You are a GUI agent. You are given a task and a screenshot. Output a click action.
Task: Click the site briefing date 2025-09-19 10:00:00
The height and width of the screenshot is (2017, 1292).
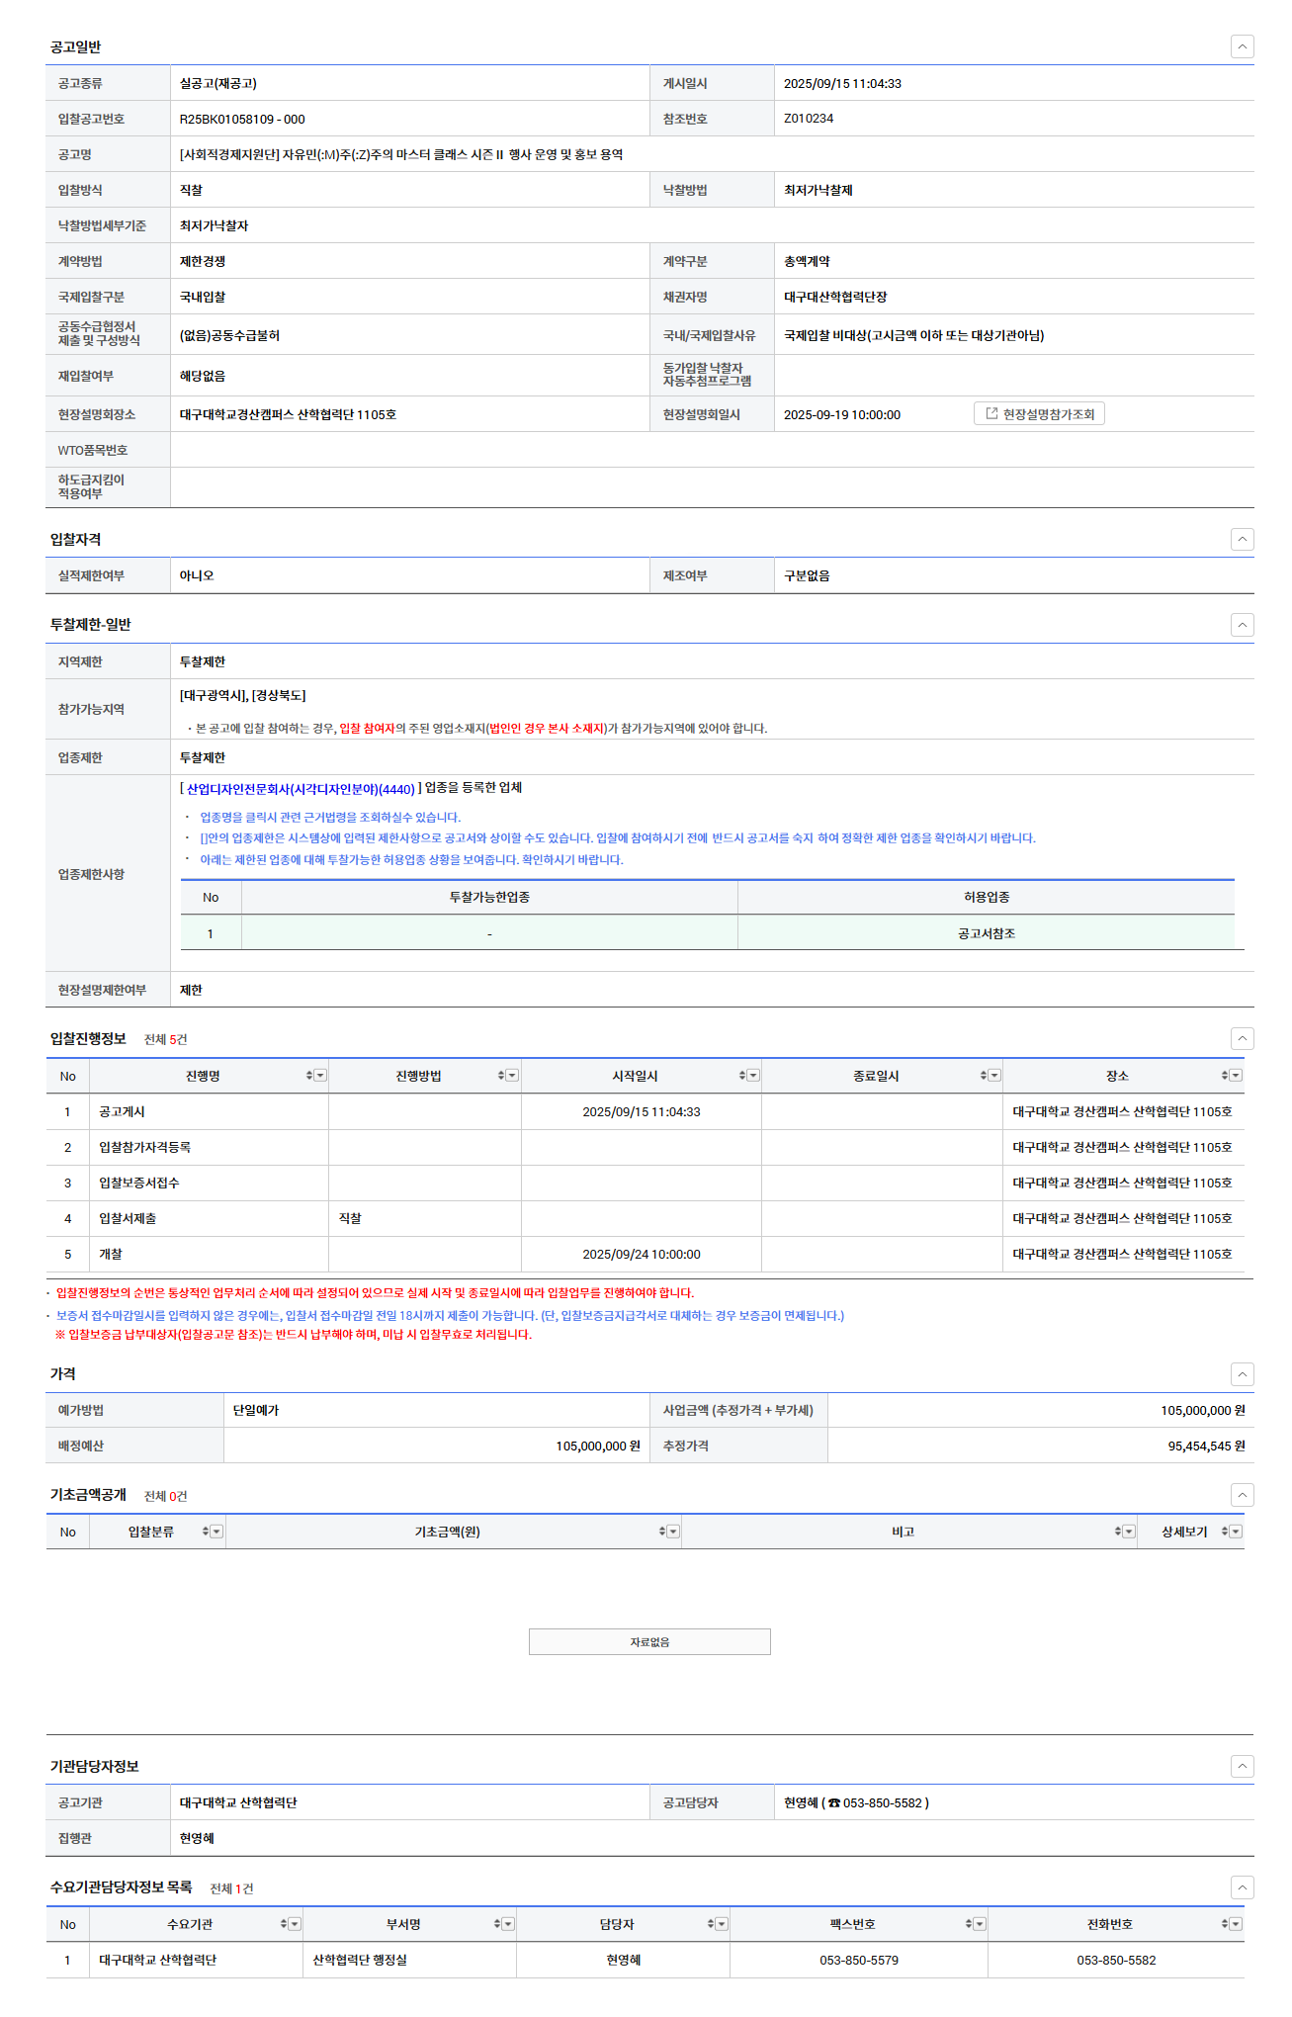pyautogui.click(x=842, y=414)
